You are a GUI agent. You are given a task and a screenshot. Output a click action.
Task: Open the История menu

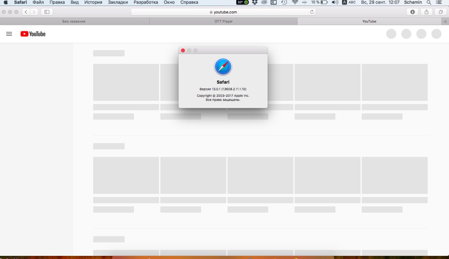pyautogui.click(x=93, y=2)
